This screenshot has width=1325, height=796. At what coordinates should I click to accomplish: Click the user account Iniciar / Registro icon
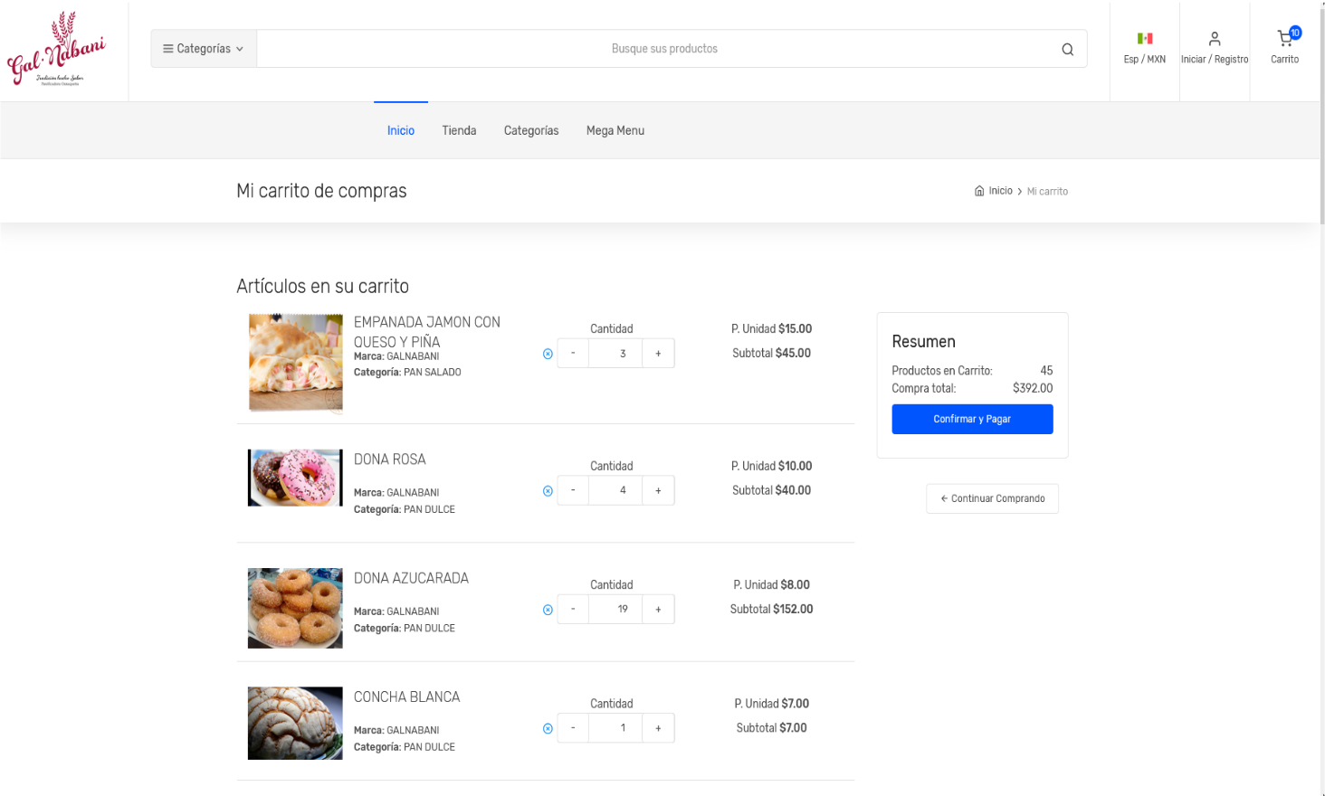[x=1214, y=40]
